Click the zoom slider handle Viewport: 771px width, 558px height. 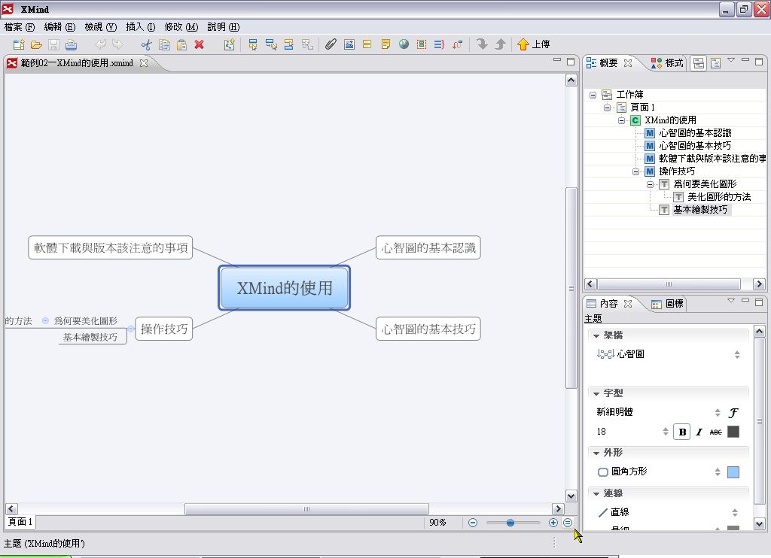pos(510,523)
